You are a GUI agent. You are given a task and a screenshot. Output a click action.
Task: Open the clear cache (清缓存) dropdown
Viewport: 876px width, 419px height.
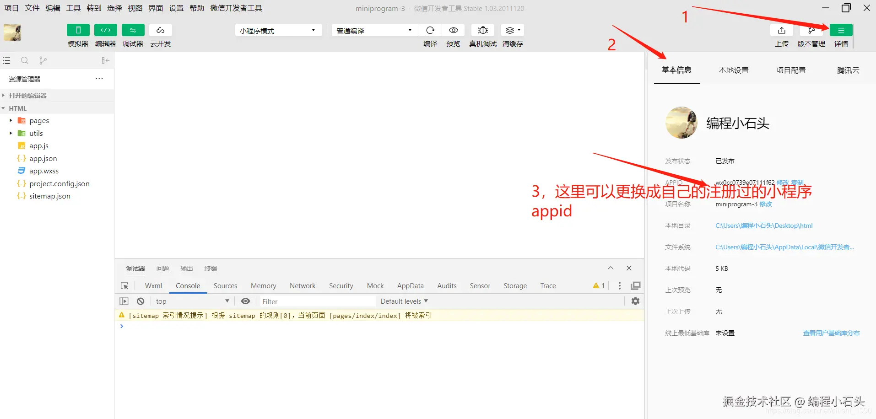tap(513, 30)
